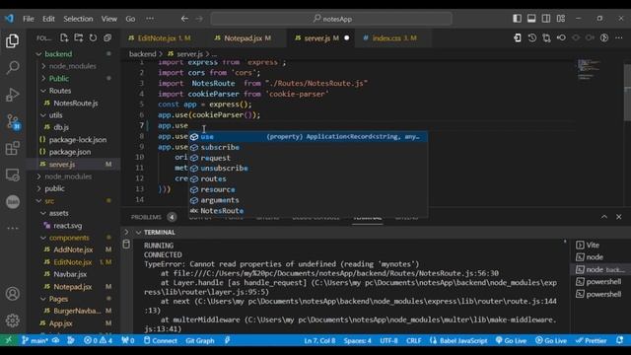
Task: Select 'NotesRoute' autocomplete suggestion
Action: (308, 210)
